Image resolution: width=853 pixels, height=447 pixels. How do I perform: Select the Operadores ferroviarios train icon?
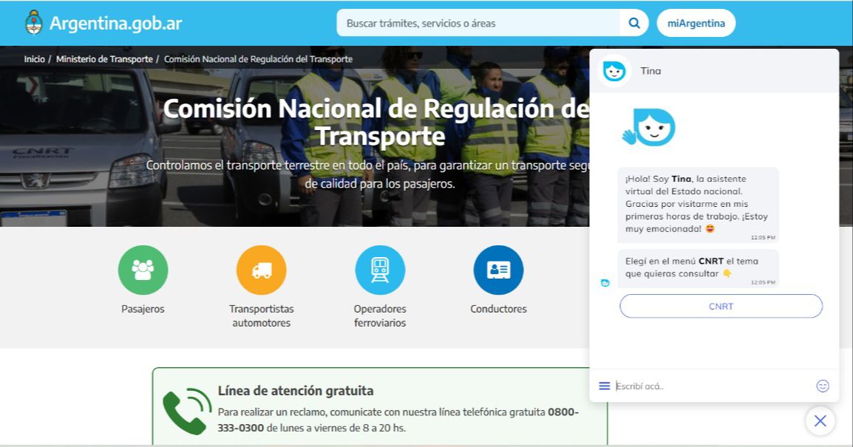click(x=380, y=270)
